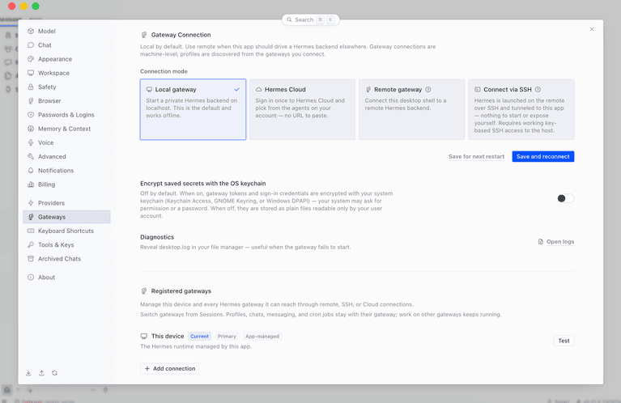Image resolution: width=621 pixels, height=403 pixels.
Task: Click the Registered gateways section icon
Action: coord(144,291)
